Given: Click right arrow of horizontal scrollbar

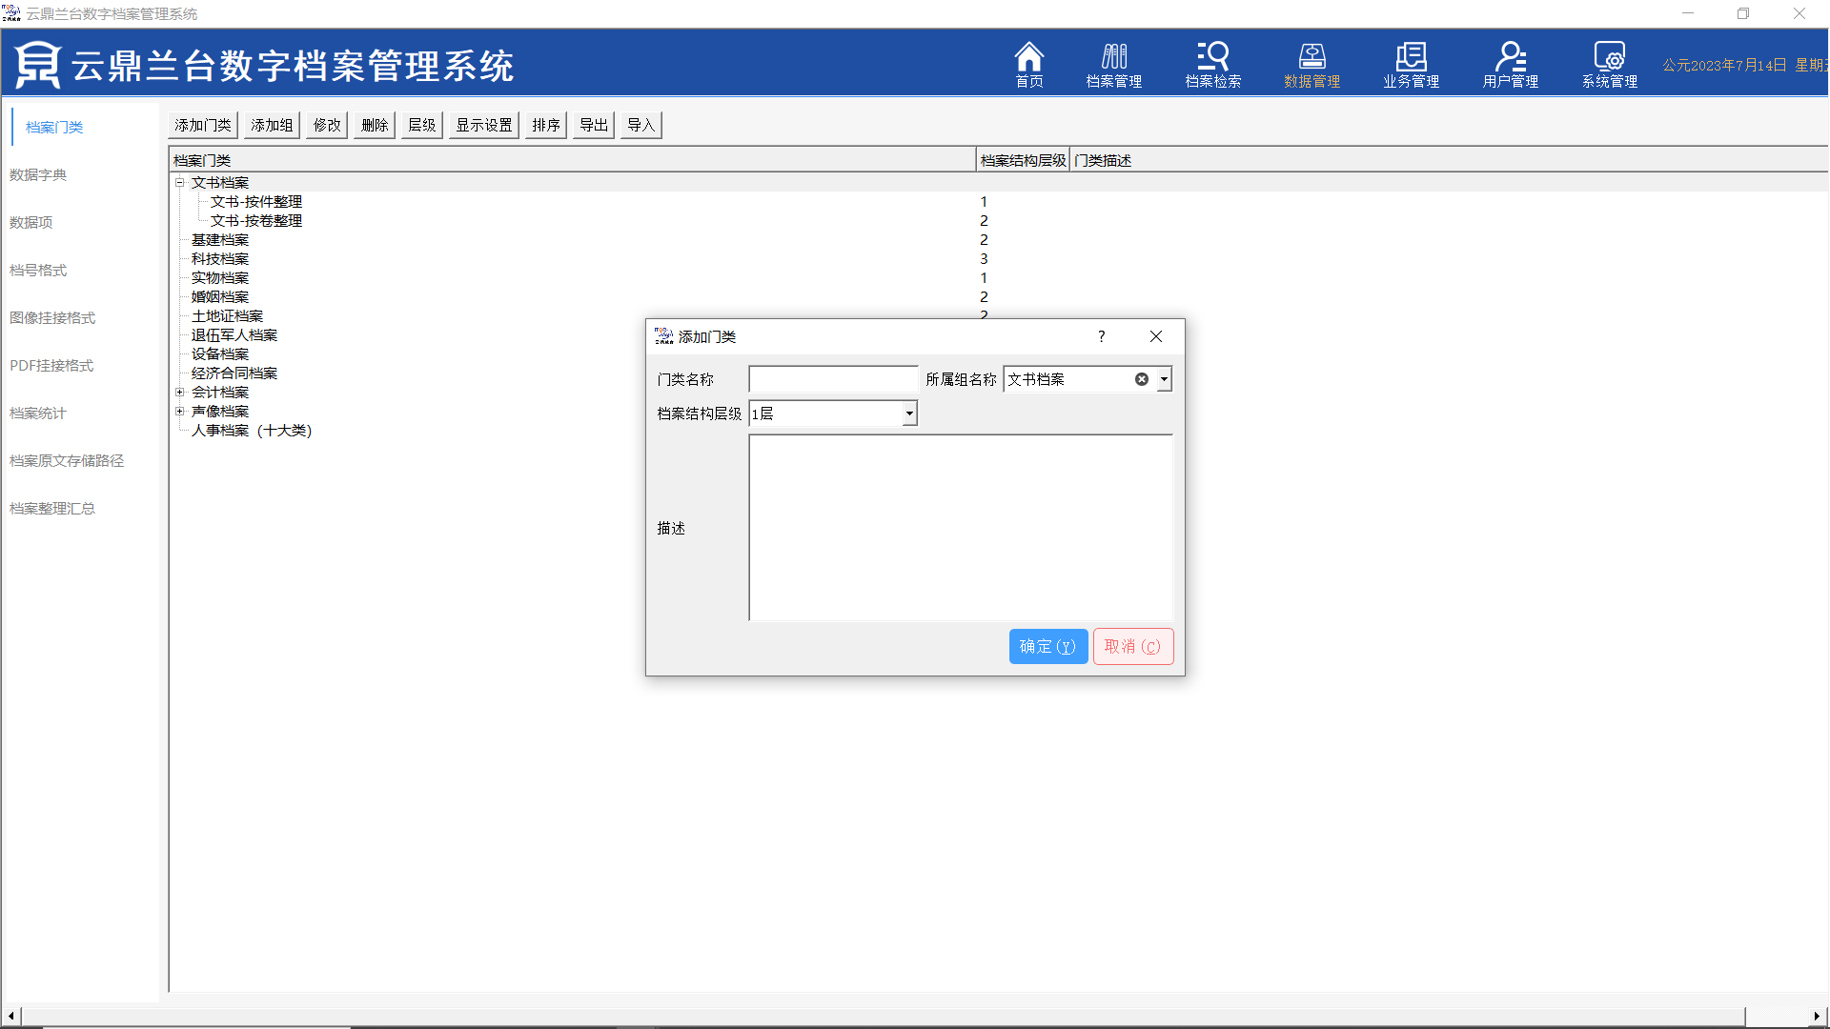Looking at the screenshot, I should (1816, 1016).
